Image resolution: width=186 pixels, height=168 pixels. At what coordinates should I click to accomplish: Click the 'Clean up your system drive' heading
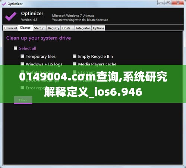tap(38, 38)
